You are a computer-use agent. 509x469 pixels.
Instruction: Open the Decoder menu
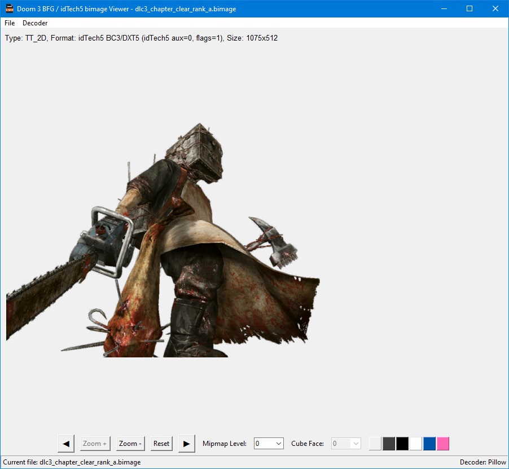point(35,23)
